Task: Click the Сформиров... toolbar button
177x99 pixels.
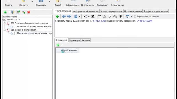Action: 73,3
